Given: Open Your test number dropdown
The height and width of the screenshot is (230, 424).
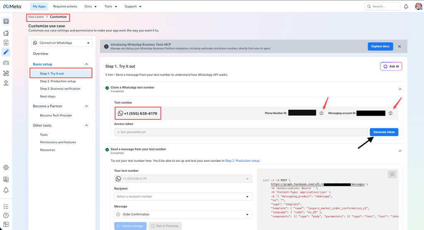Looking at the screenshot, I should click(x=183, y=178).
